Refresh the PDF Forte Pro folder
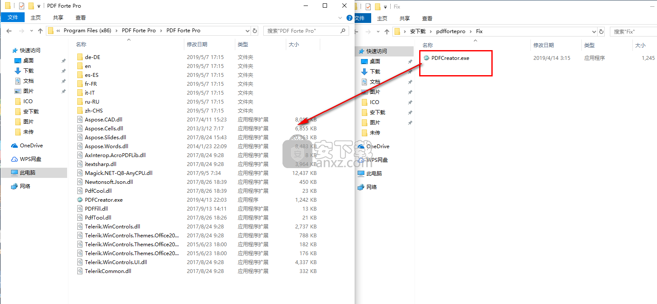 pyautogui.click(x=255, y=31)
